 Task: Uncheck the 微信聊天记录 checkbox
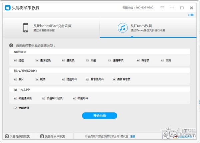tap(44, 98)
